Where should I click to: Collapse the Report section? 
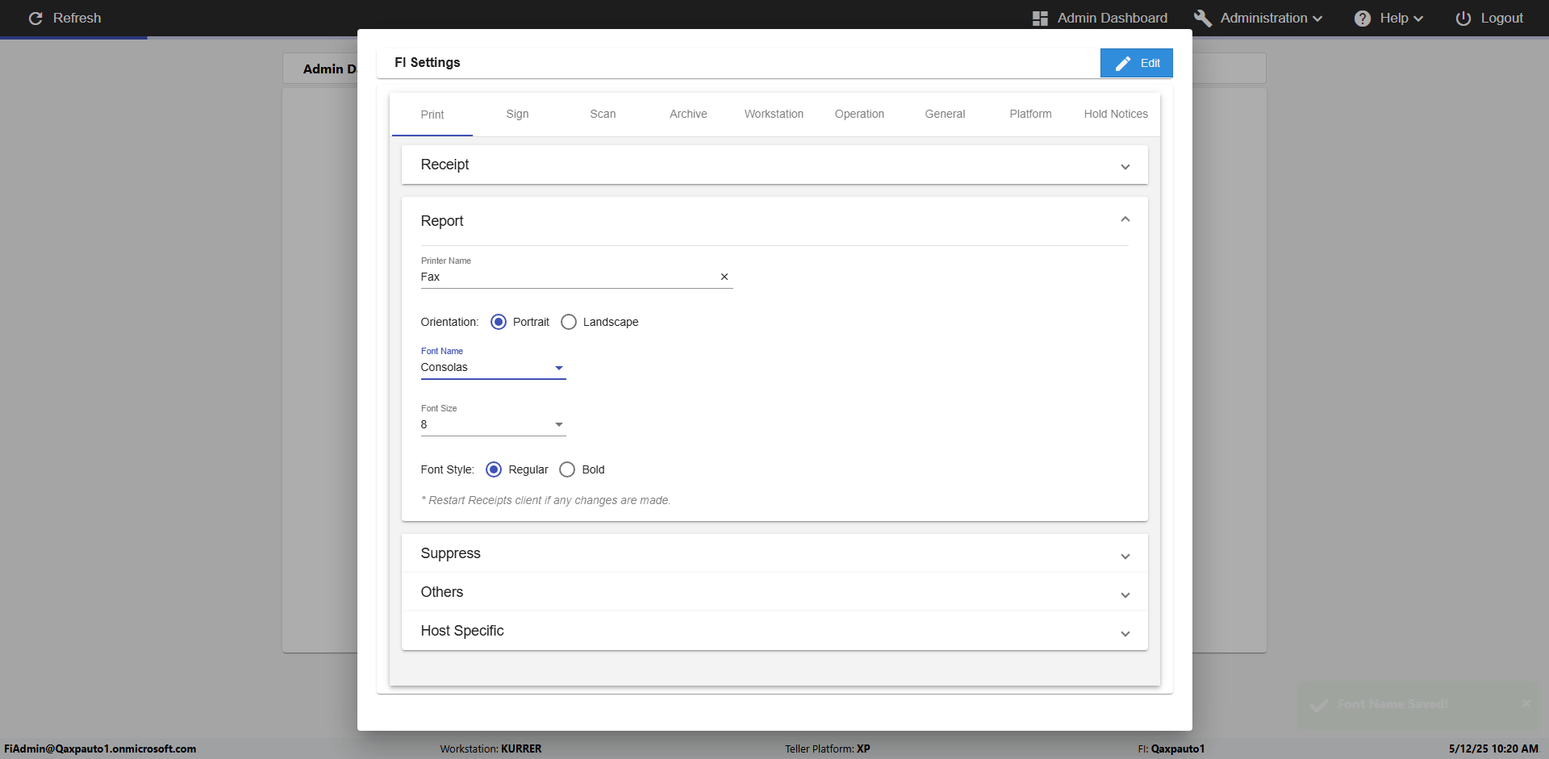(x=1125, y=220)
